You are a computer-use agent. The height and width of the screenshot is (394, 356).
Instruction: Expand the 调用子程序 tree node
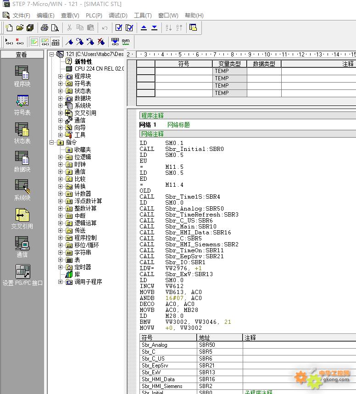(x=61, y=282)
